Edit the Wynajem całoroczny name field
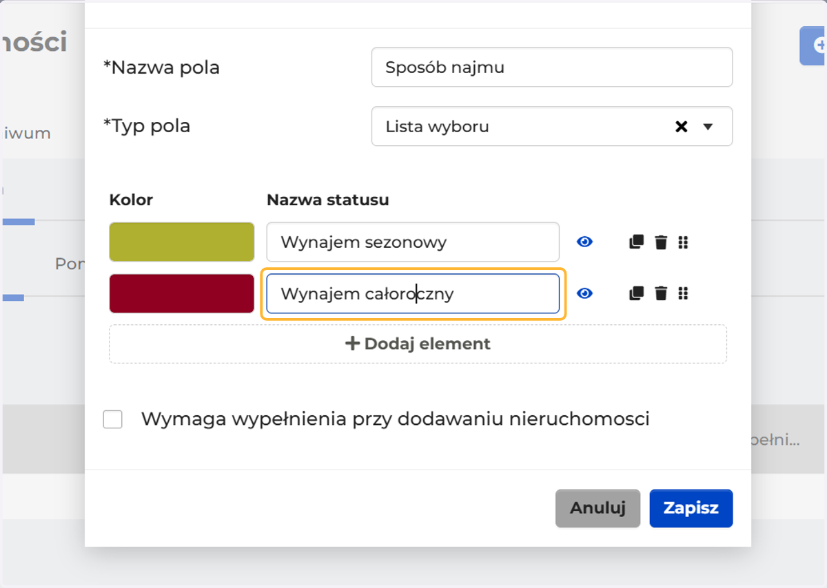Screen dimensions: 827x588 coord(413,294)
